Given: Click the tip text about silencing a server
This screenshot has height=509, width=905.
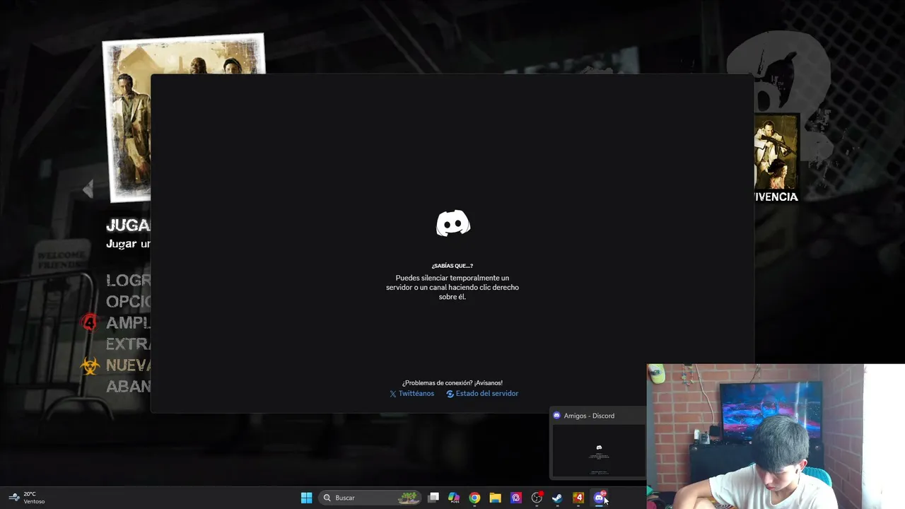Looking at the screenshot, I should point(452,288).
